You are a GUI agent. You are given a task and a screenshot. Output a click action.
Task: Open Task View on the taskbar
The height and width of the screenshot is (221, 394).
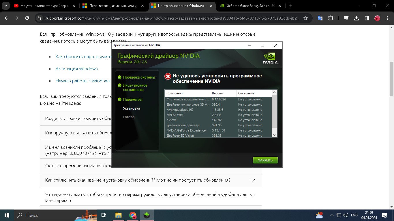(104, 215)
